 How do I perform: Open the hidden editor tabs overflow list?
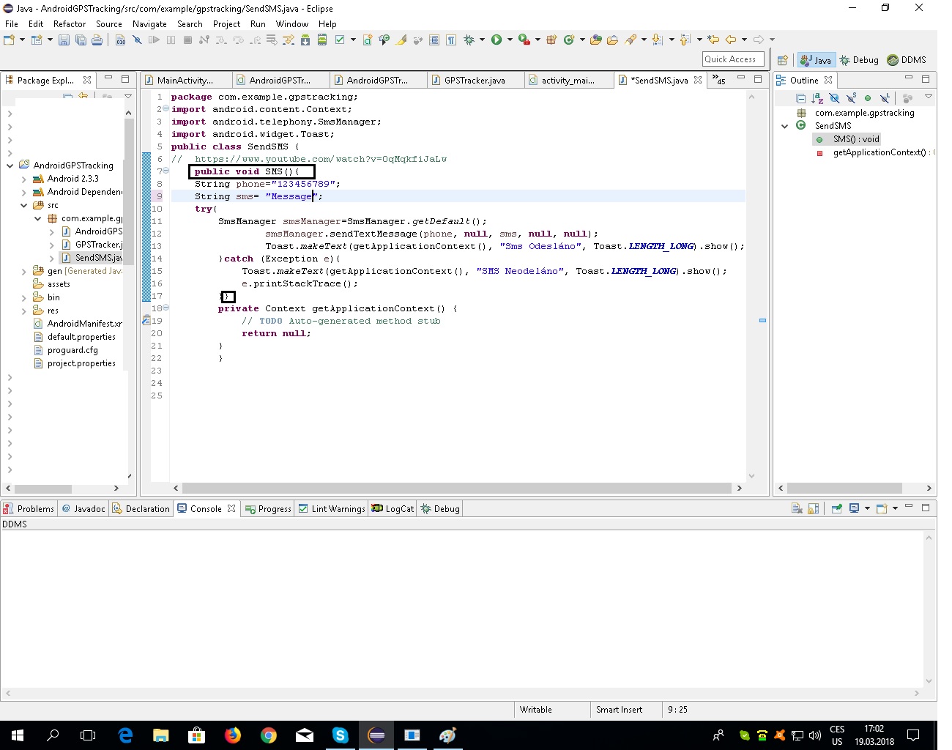[x=718, y=80]
